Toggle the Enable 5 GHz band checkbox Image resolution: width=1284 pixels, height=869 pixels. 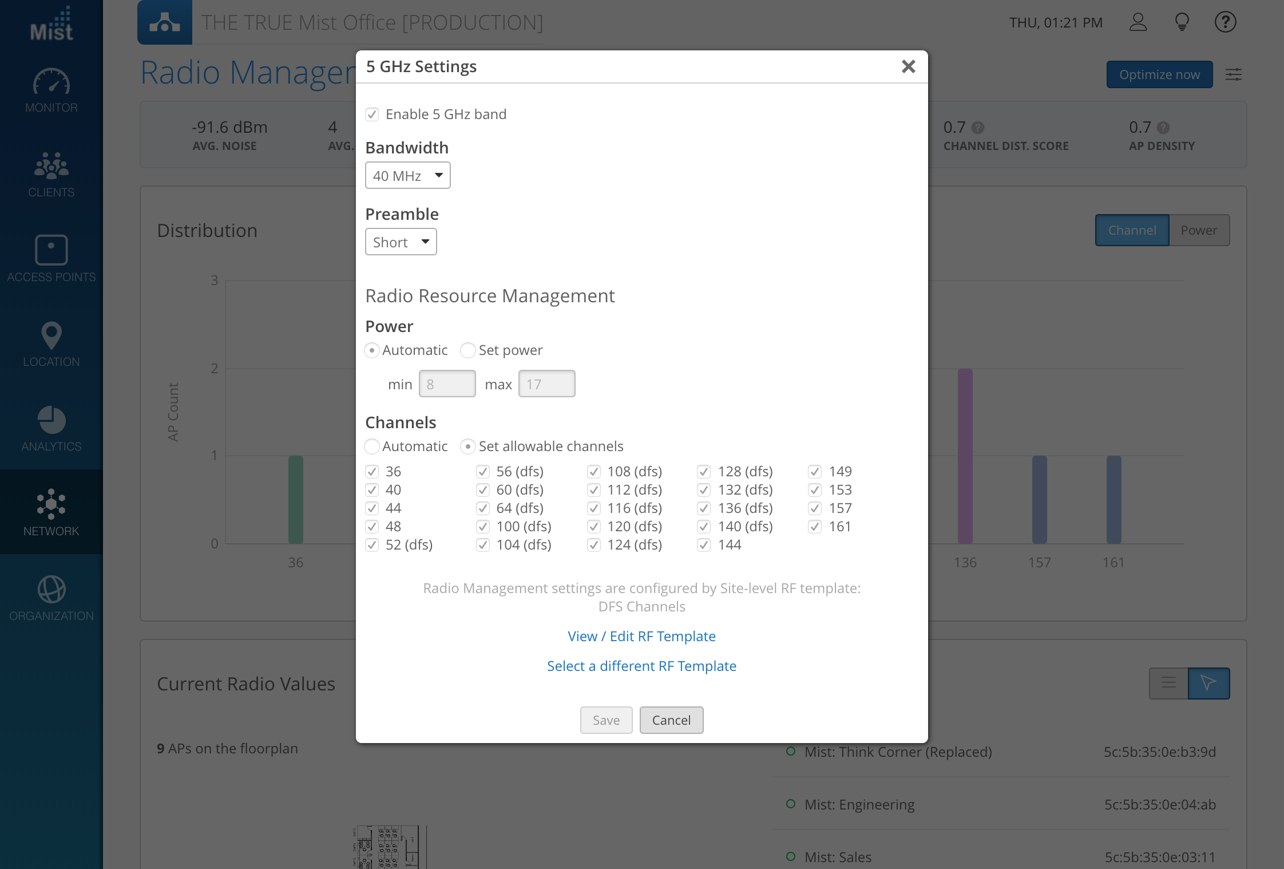point(372,114)
